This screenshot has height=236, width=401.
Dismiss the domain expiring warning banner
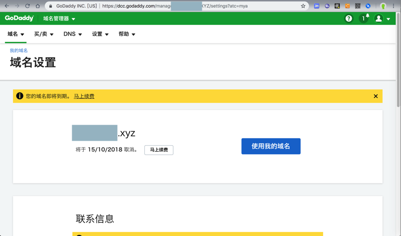click(x=376, y=96)
